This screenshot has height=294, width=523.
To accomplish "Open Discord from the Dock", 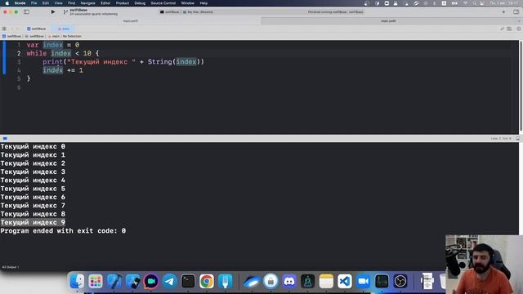I will 289,281.
